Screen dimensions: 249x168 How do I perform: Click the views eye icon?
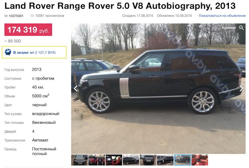[x=32, y=16]
